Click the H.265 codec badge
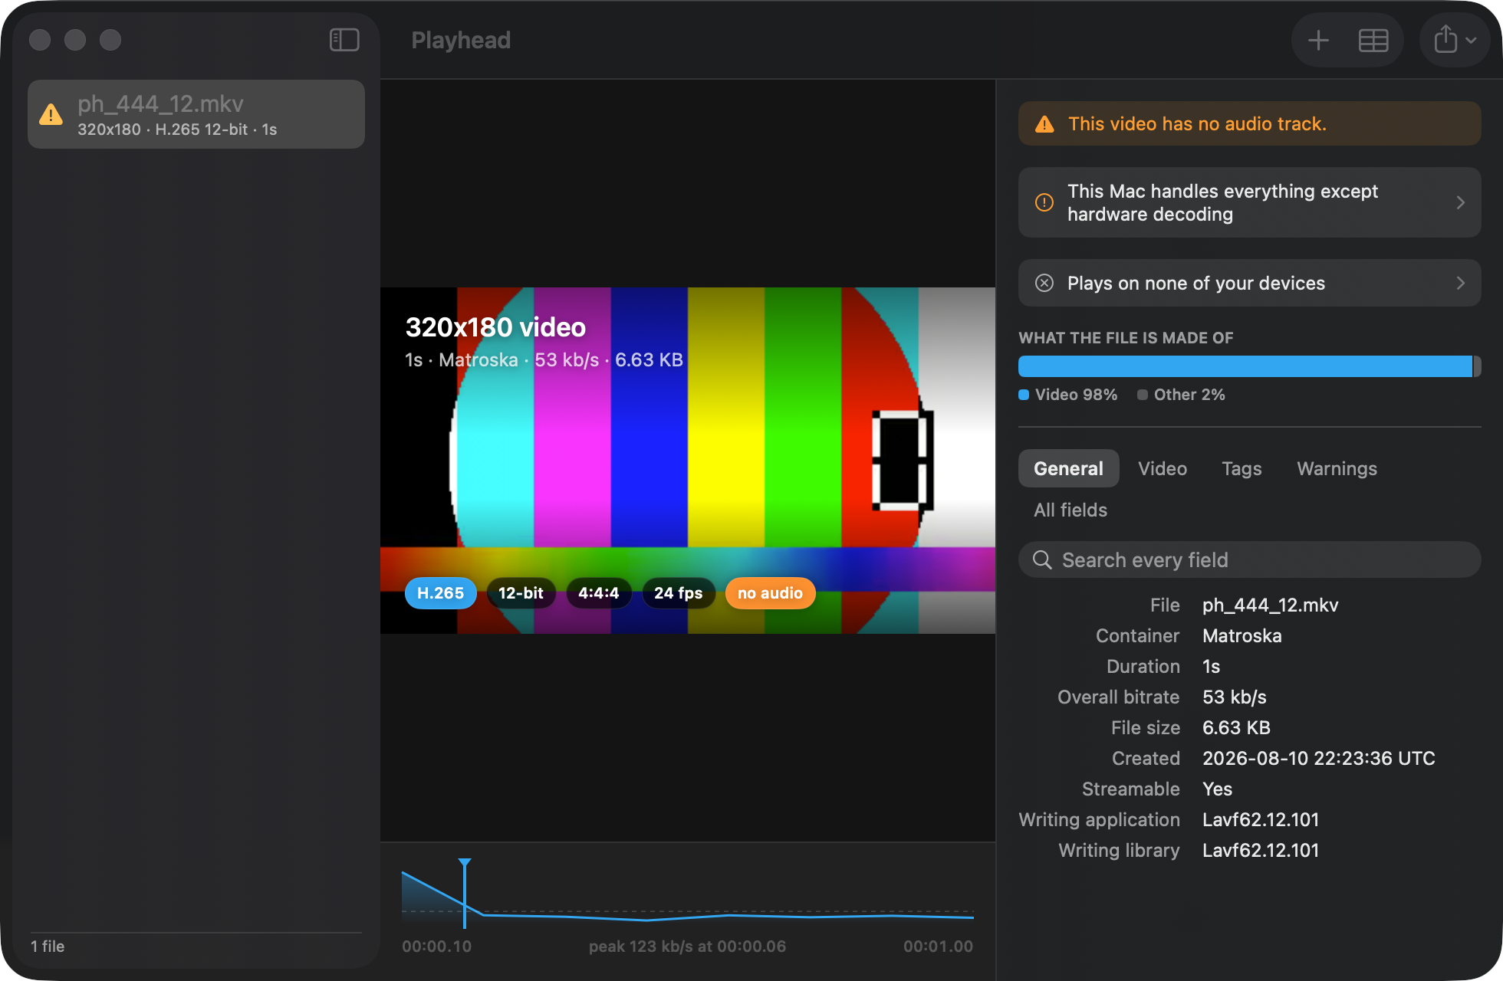The image size is (1503, 981). [440, 593]
